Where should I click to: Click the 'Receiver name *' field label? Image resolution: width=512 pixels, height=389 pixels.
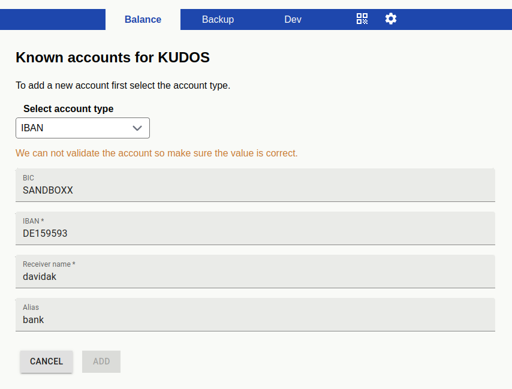pos(49,264)
